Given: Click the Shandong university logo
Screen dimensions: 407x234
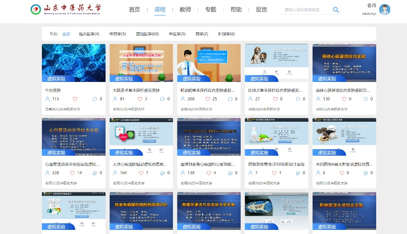Looking at the screenshot, I should pyautogui.click(x=66, y=9).
